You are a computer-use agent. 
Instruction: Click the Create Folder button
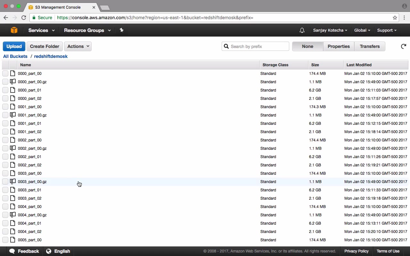click(x=45, y=46)
